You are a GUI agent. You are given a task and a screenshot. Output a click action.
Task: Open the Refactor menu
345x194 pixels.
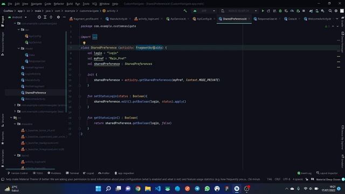coord(59,4)
